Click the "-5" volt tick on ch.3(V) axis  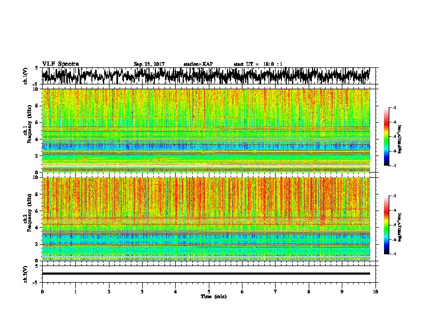click(36, 283)
